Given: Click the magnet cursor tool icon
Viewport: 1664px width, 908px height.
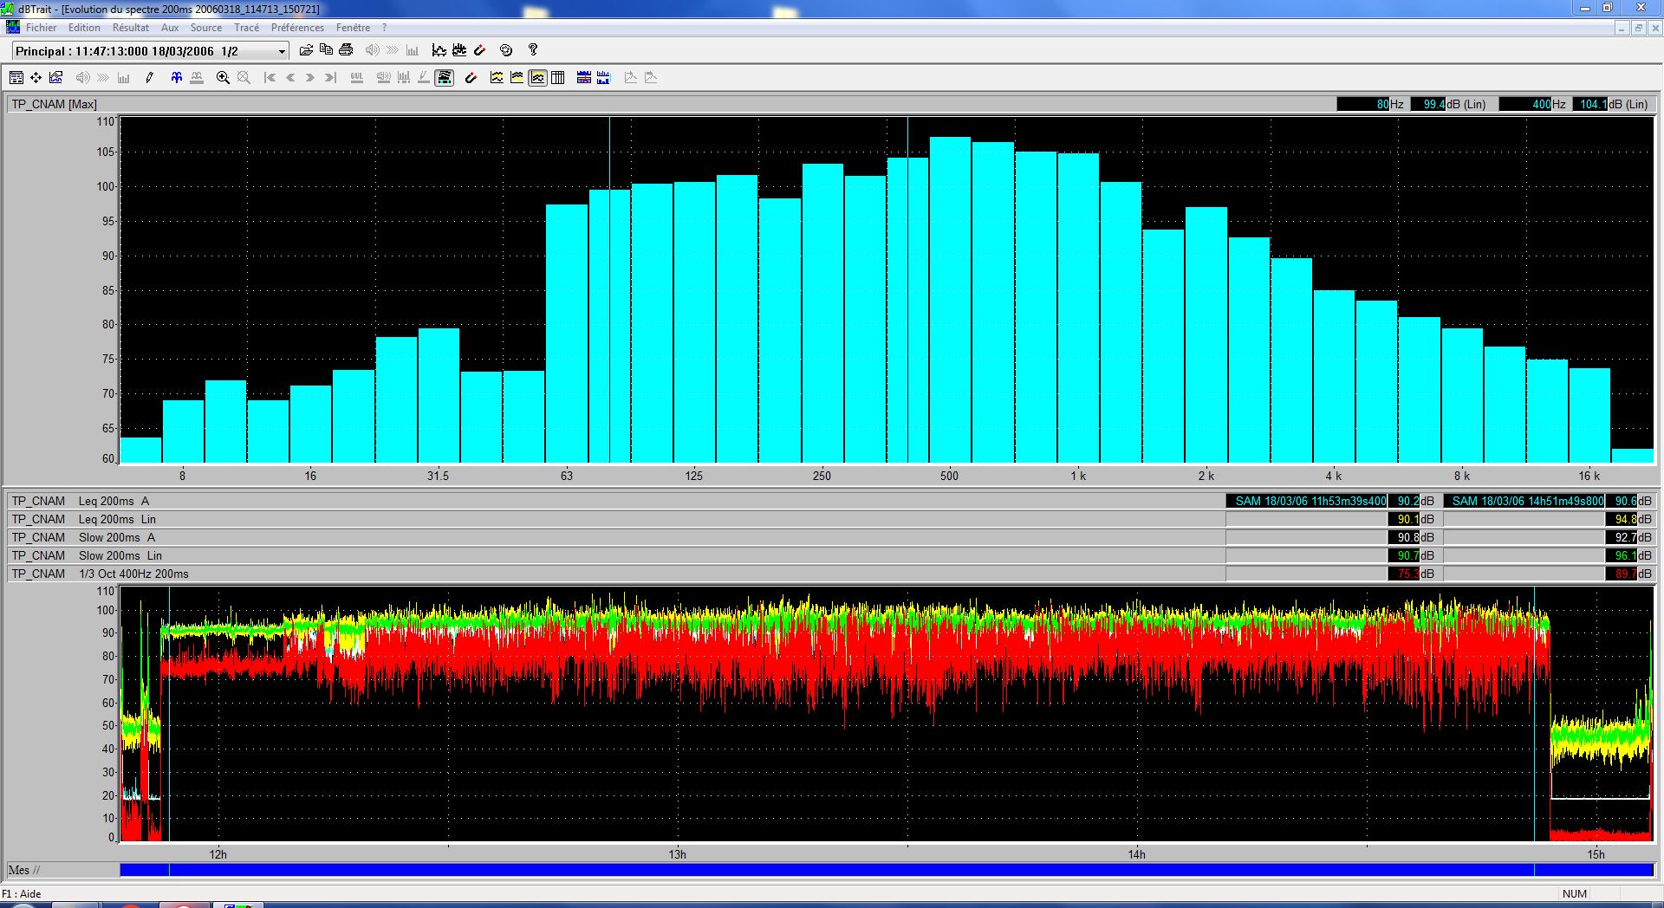Looking at the screenshot, I should (x=471, y=77).
